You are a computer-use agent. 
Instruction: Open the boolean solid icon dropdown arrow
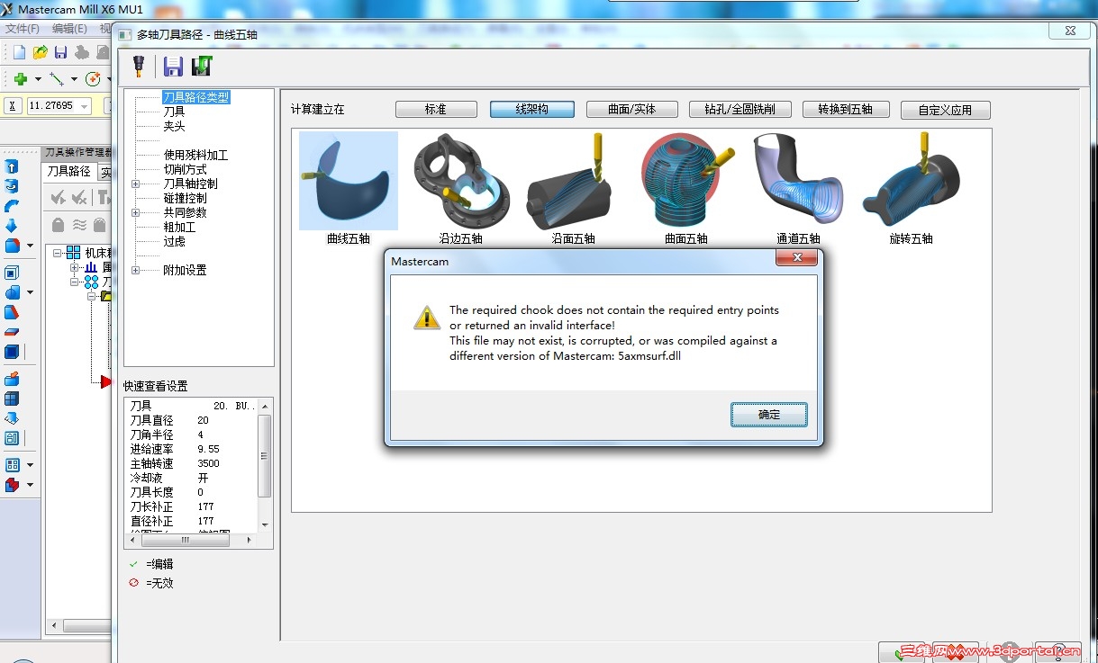(30, 292)
